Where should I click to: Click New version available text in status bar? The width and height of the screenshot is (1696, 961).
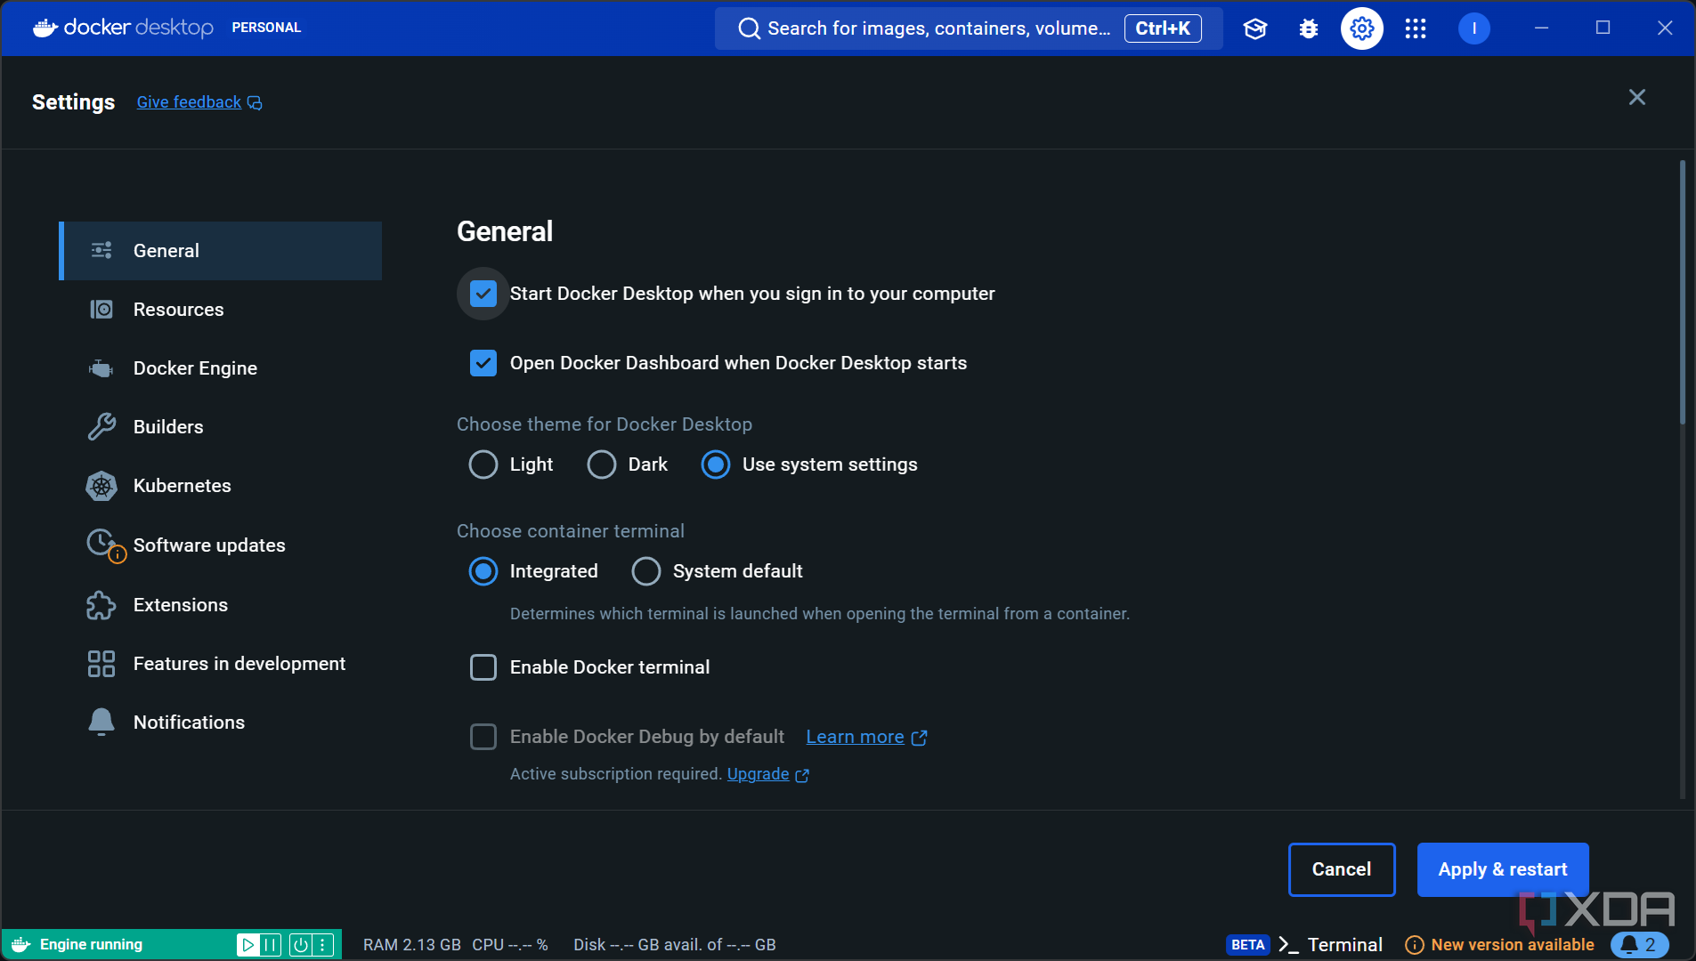point(1513,945)
